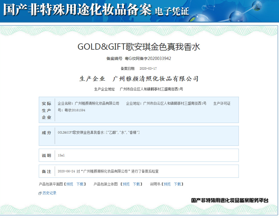Download the 产品包装平面图 file

80,184
